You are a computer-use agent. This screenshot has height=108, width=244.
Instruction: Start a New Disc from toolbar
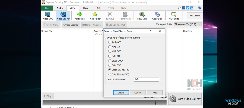click(x=142, y=16)
